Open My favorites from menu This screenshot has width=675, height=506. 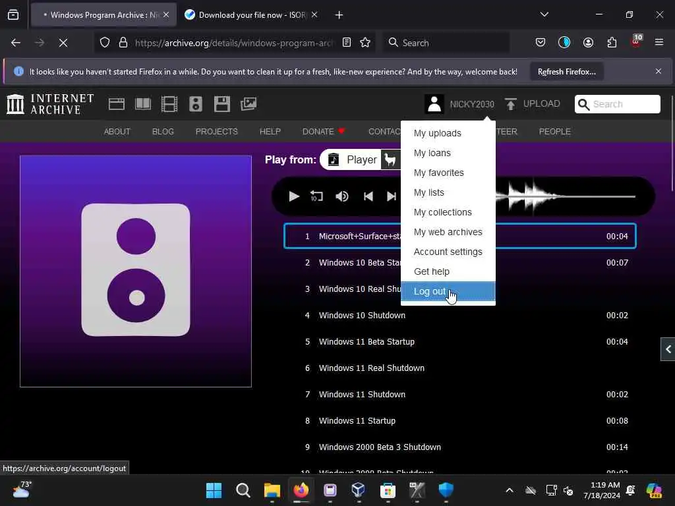point(448,173)
